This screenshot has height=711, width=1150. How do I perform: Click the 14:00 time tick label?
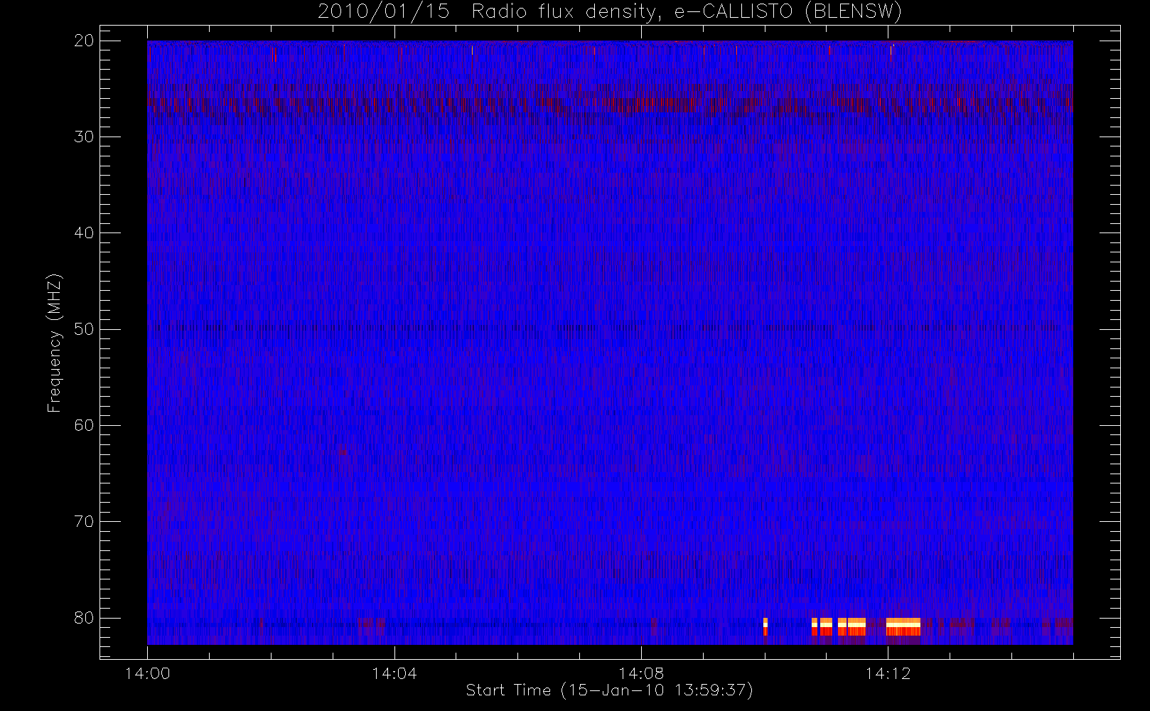(x=147, y=673)
